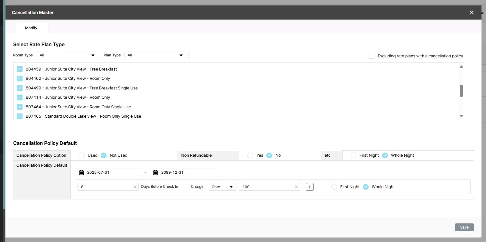Open the end date calendar picker icon
This screenshot has width=486, height=242.
(x=155, y=172)
